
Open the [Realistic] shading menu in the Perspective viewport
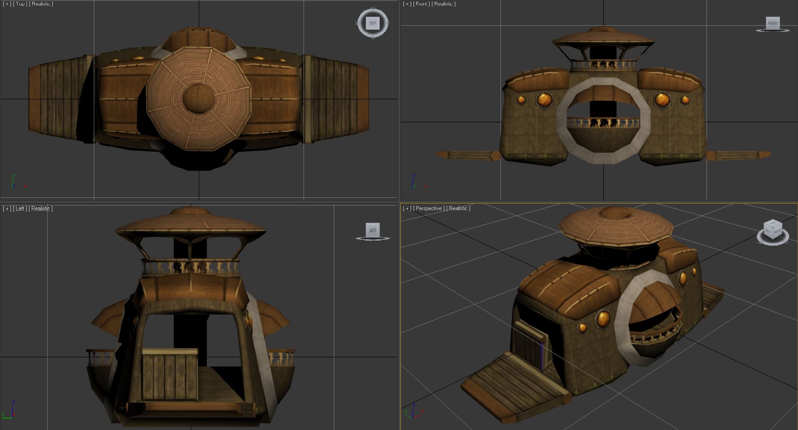tap(458, 209)
